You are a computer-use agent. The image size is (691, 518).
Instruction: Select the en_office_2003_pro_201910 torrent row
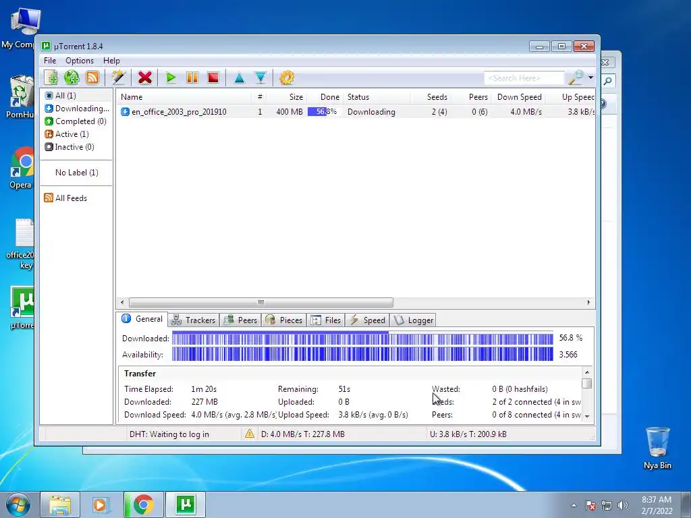click(356, 112)
